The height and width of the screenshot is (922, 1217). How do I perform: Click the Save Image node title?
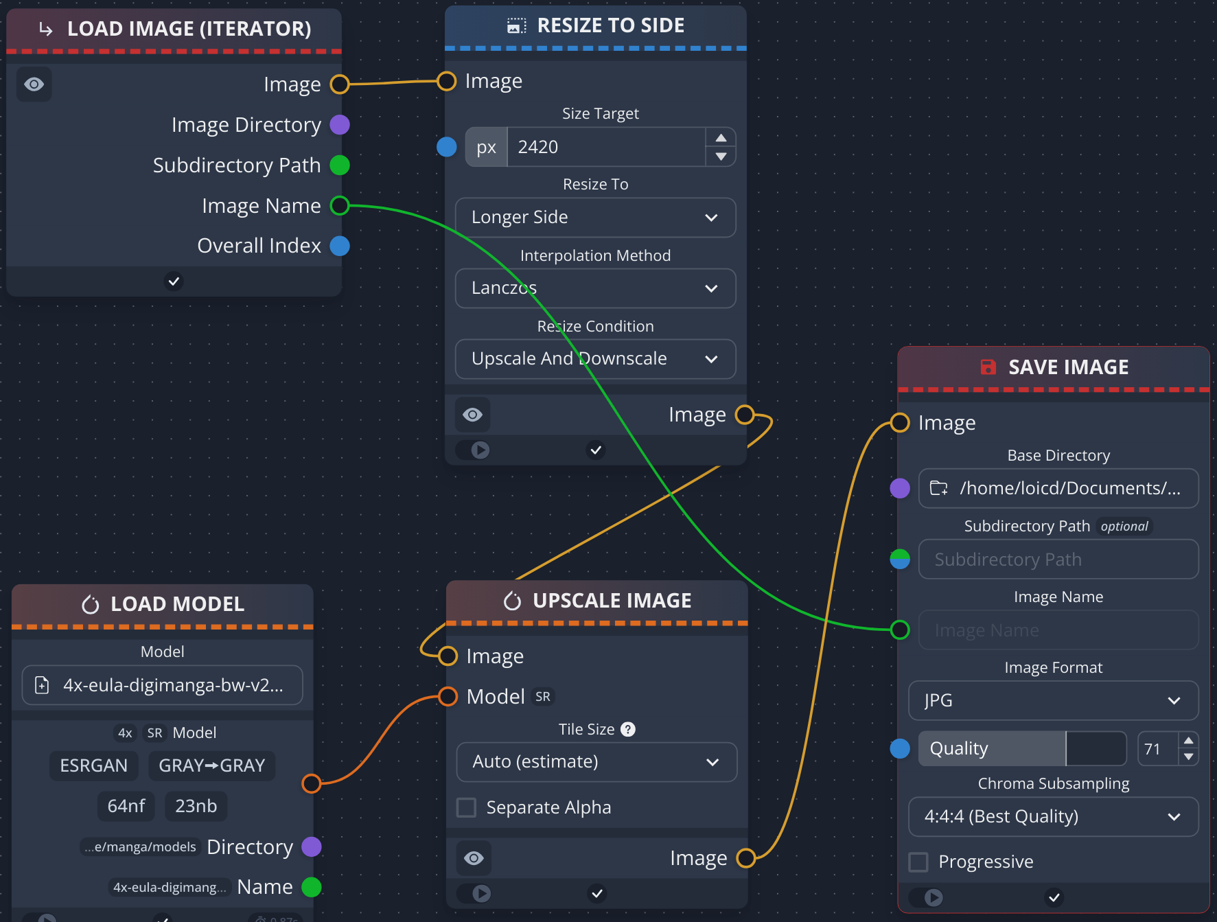coord(1067,367)
